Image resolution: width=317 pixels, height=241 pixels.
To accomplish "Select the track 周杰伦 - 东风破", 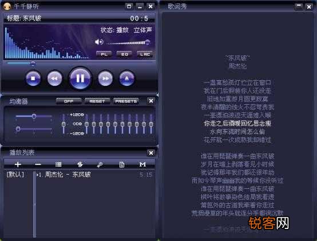I will pyautogui.click(x=68, y=175).
